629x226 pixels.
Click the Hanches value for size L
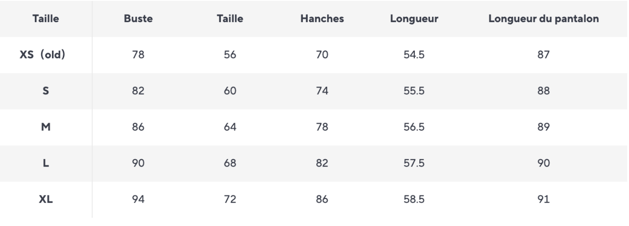tap(322, 163)
